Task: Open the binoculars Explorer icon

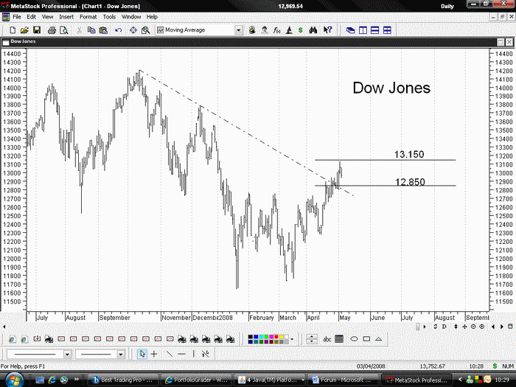Action: (313, 30)
